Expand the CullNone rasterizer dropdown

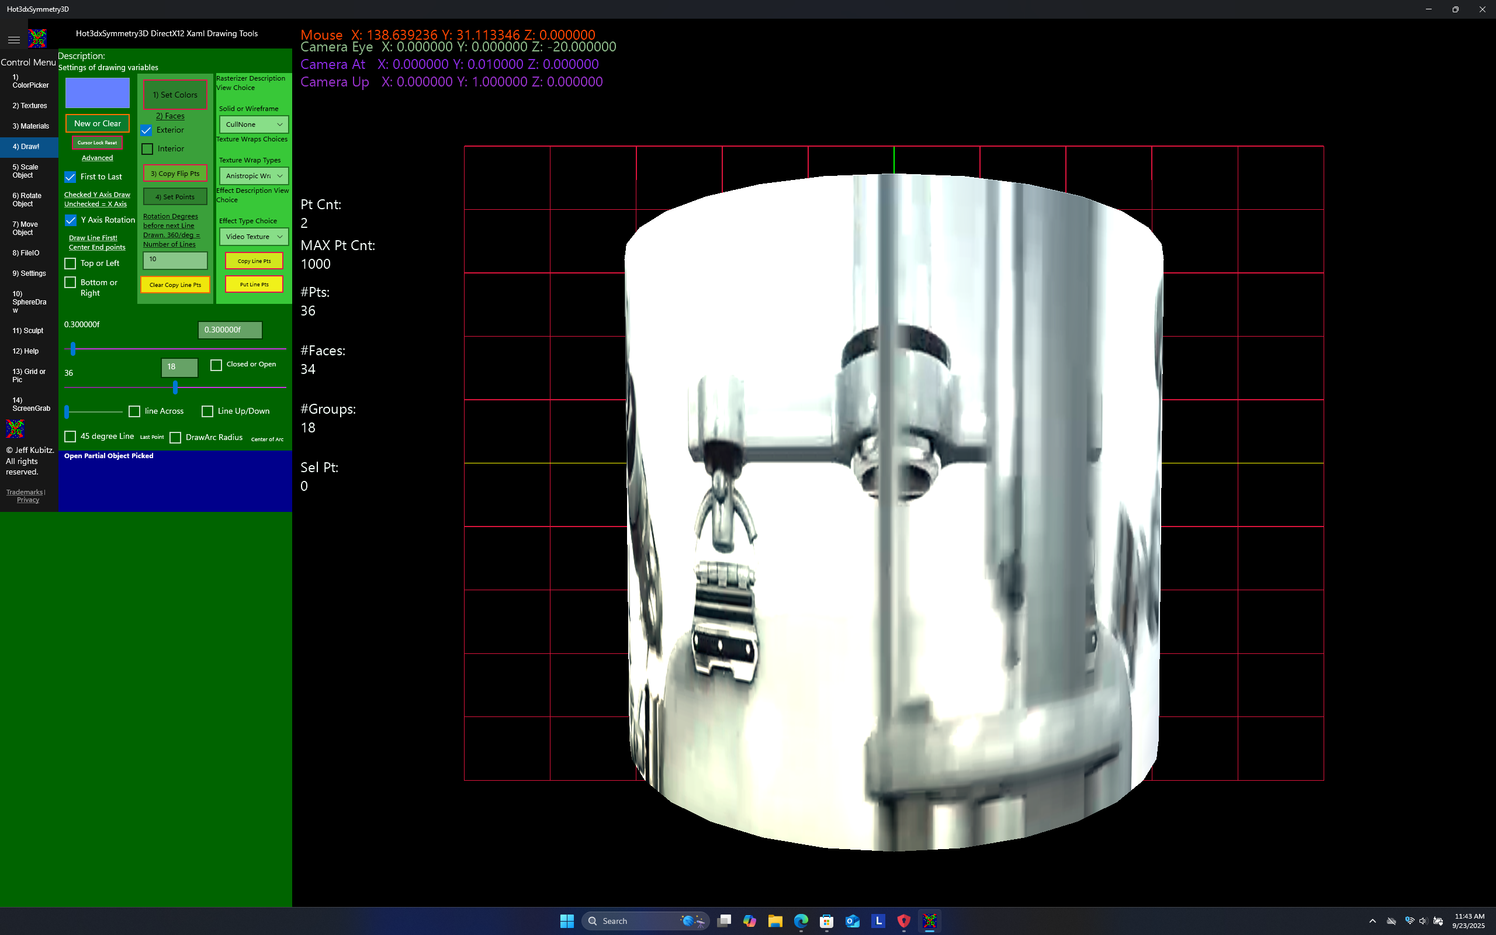pyautogui.click(x=254, y=124)
